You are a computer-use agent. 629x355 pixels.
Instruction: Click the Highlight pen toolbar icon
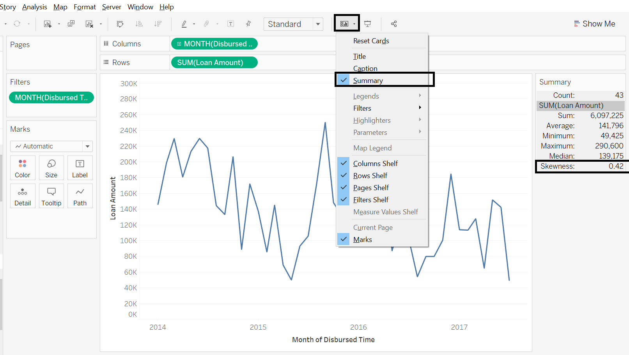pos(184,24)
